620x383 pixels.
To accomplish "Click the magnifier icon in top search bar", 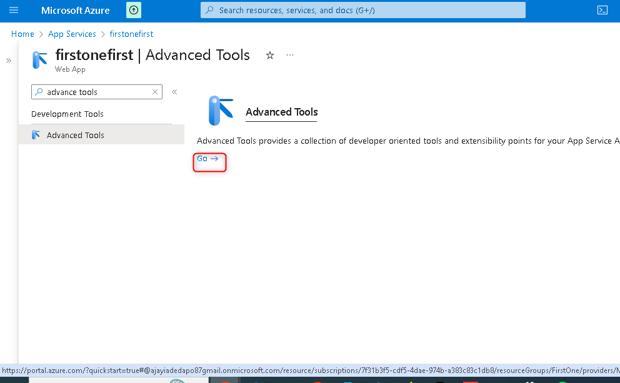I will 209,10.
